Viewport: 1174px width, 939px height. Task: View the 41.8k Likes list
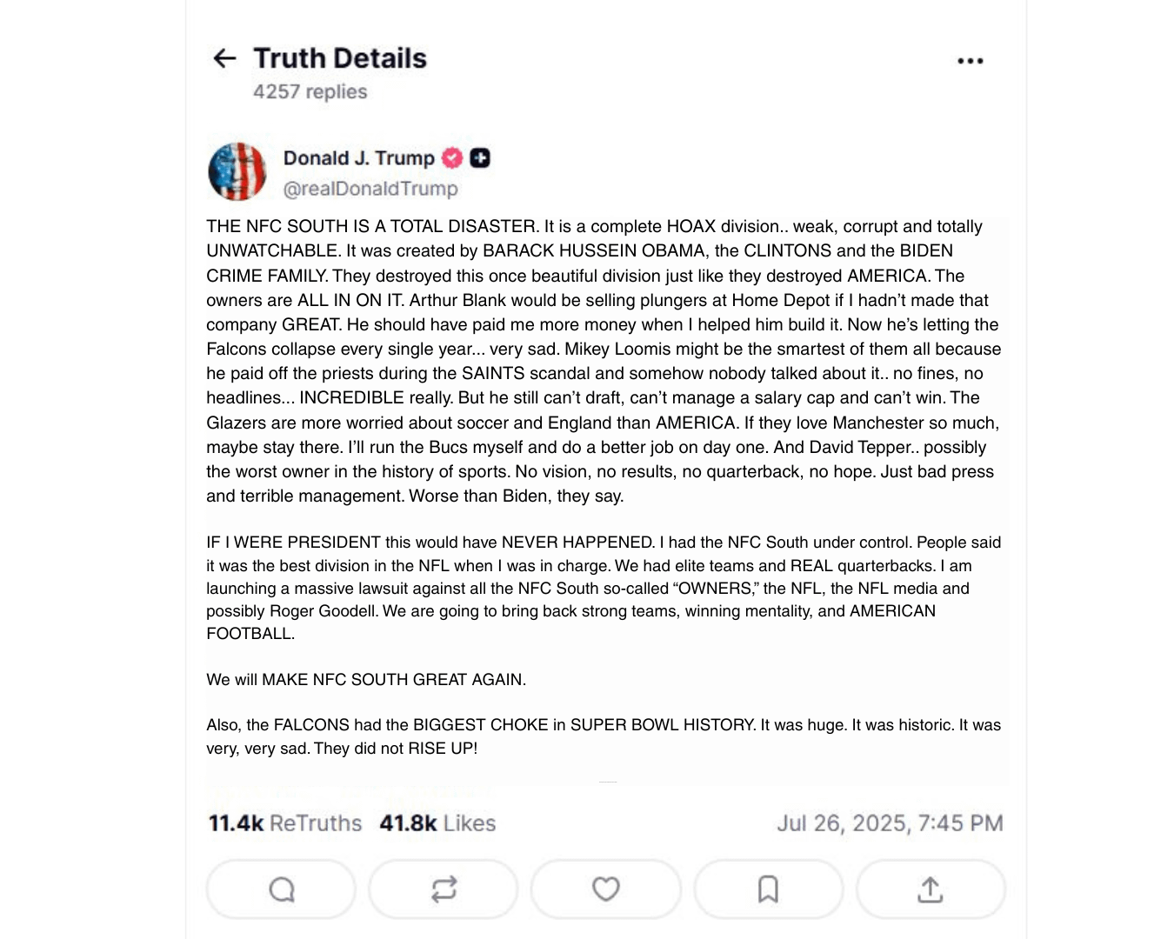[437, 823]
